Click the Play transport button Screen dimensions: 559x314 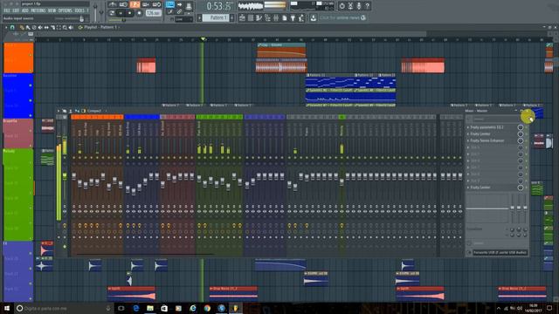pos(121,13)
